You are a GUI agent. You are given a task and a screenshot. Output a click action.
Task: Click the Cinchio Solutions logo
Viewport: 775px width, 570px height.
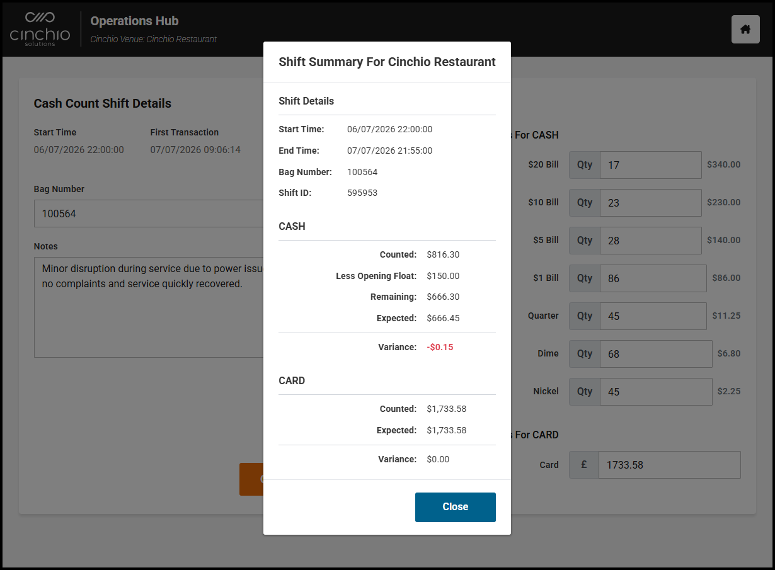pos(40,29)
